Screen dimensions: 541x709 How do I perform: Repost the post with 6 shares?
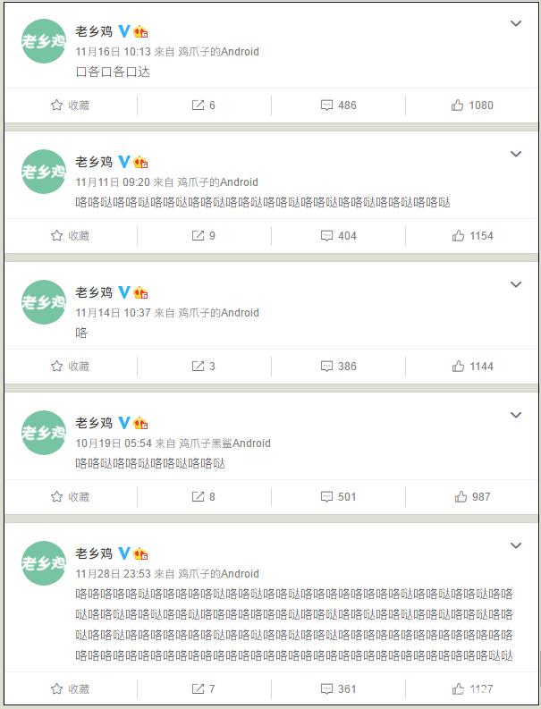[x=204, y=106]
